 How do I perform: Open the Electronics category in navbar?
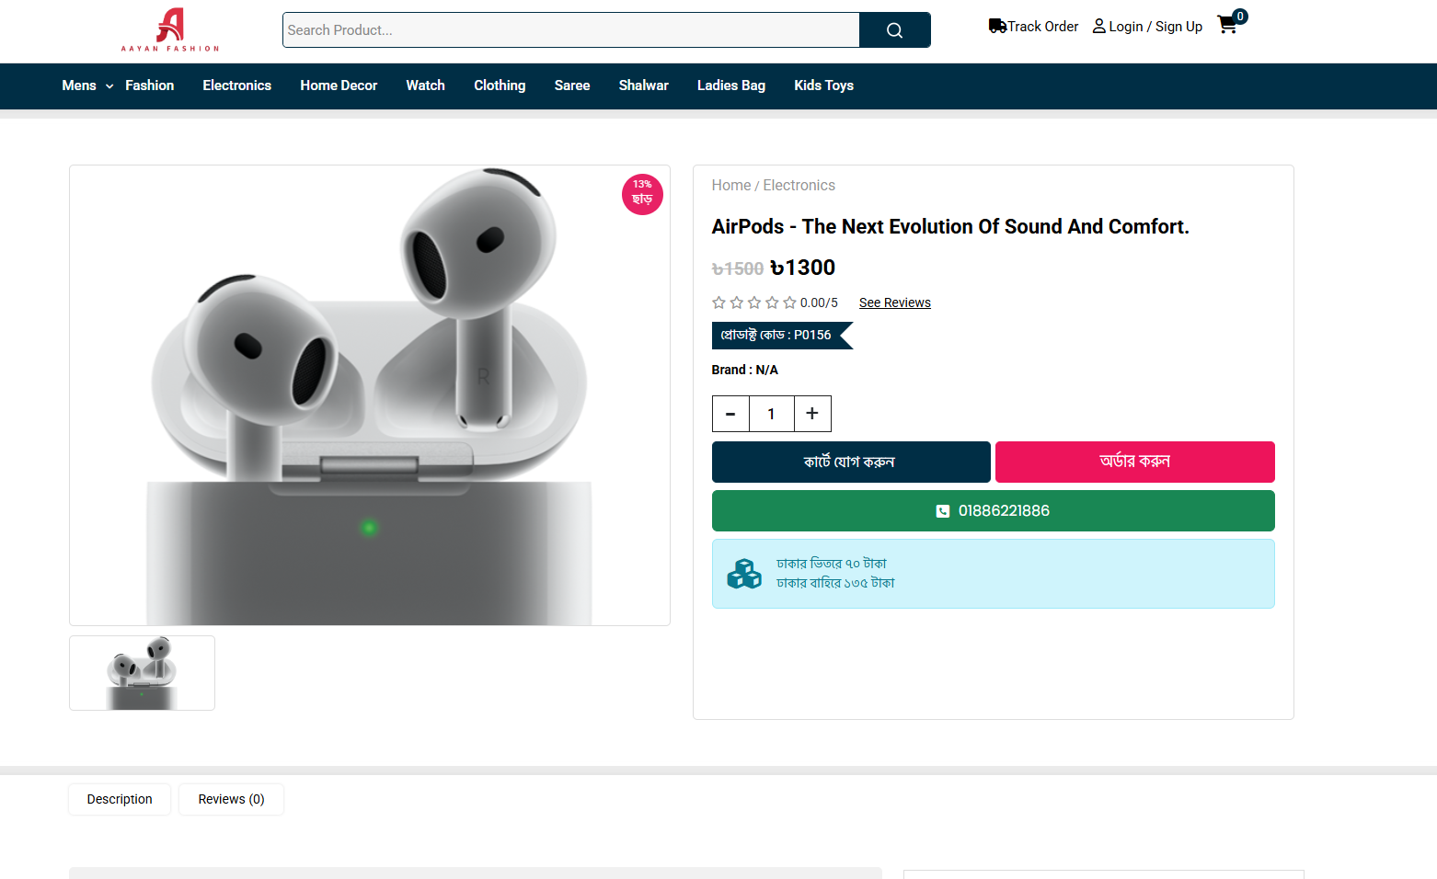(236, 86)
